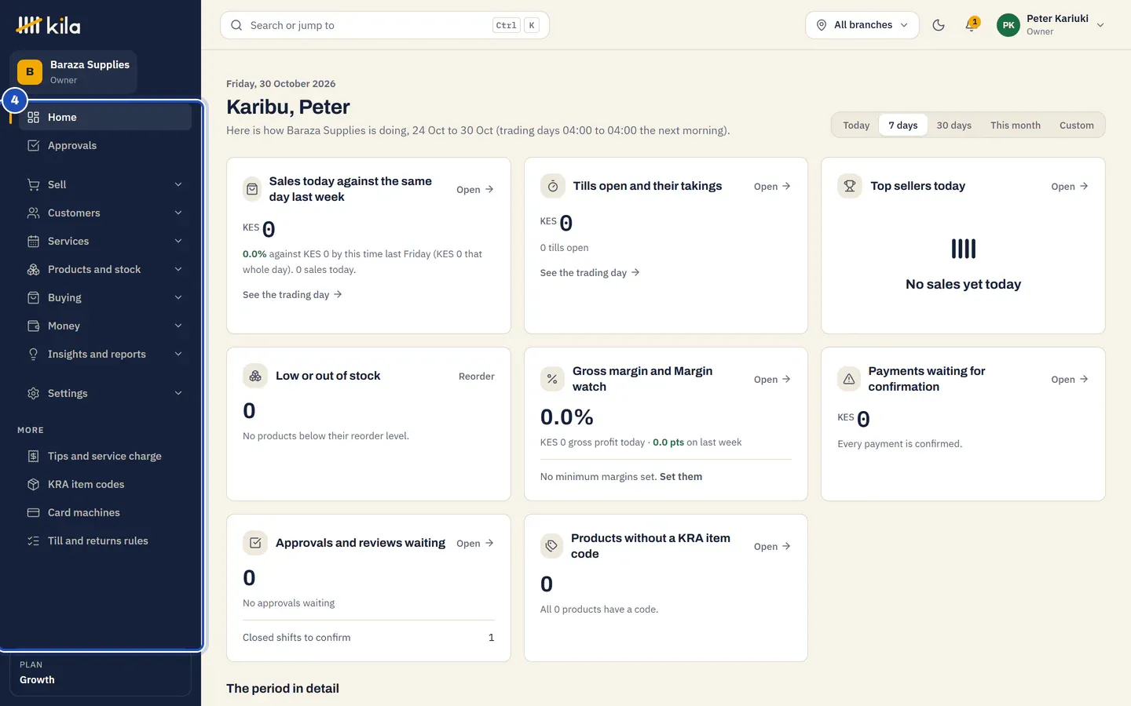Open Card machines page

point(105,512)
